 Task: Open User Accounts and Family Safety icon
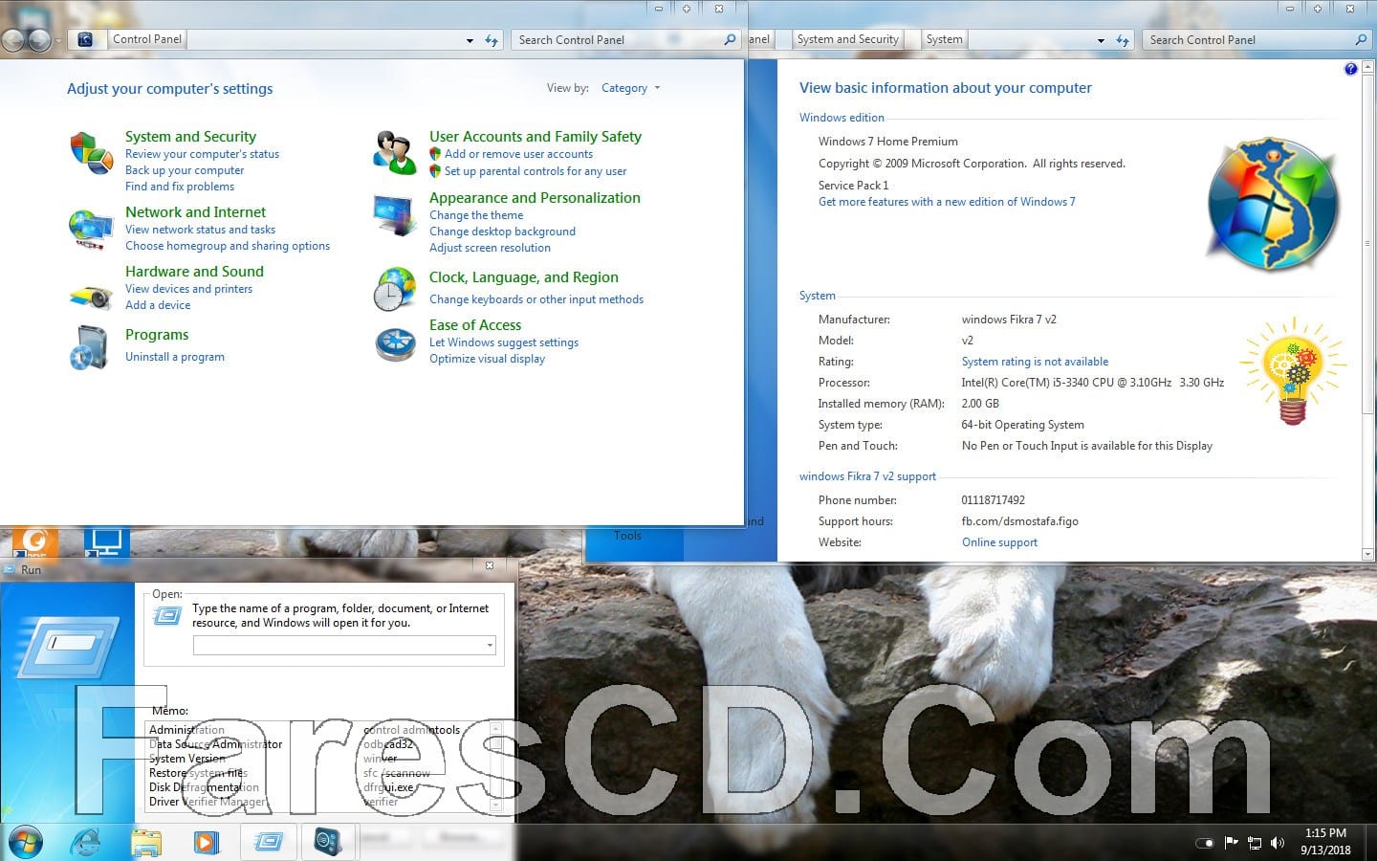click(394, 153)
